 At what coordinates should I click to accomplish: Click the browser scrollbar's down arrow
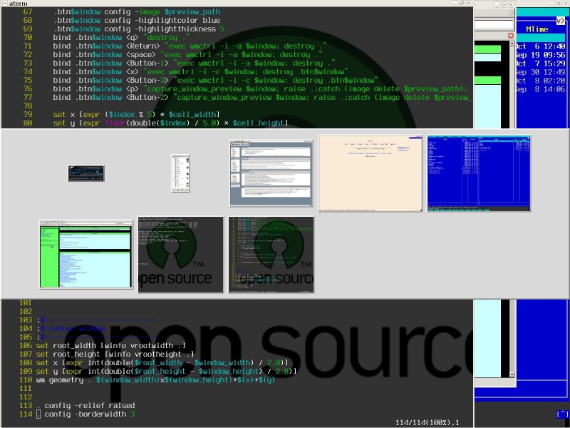pos(511,373)
